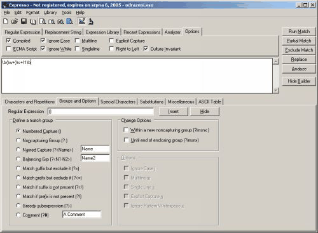Image resolution: width=318 pixels, height=233 pixels.
Task: Click the Hide Builder button
Action: pos(299,81)
